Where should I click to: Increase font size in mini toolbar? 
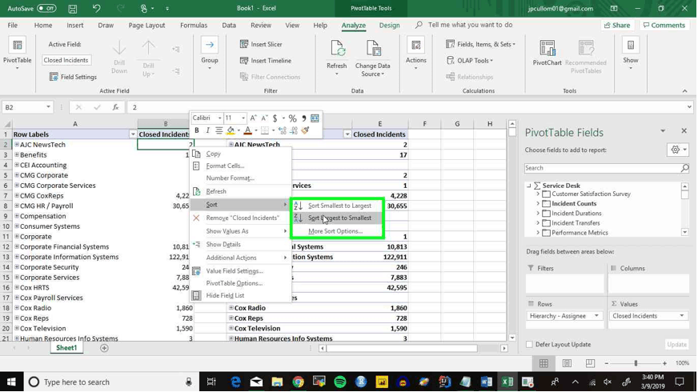tap(253, 118)
